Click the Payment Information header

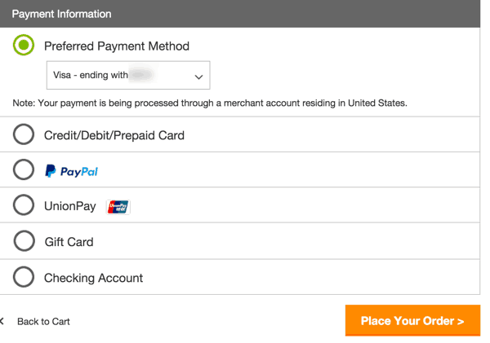[x=61, y=14]
